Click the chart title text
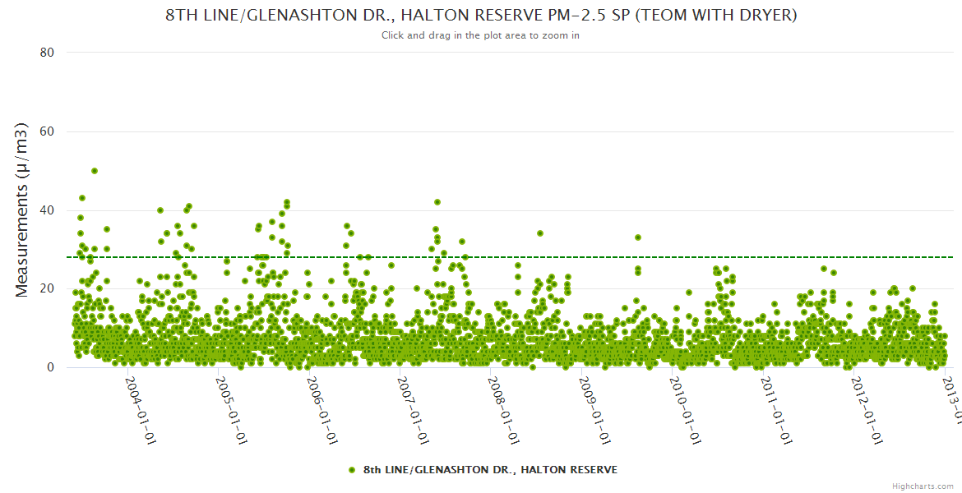This screenshot has width=962, height=493. [481, 16]
